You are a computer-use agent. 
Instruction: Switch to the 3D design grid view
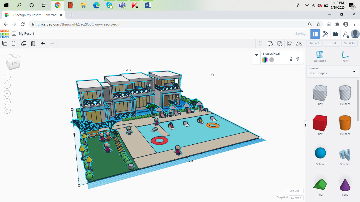(x=315, y=34)
